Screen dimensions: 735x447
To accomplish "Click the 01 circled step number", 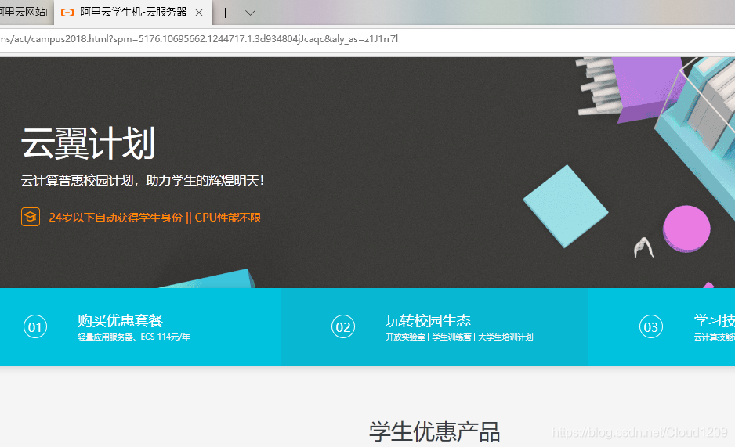I will click(x=35, y=327).
